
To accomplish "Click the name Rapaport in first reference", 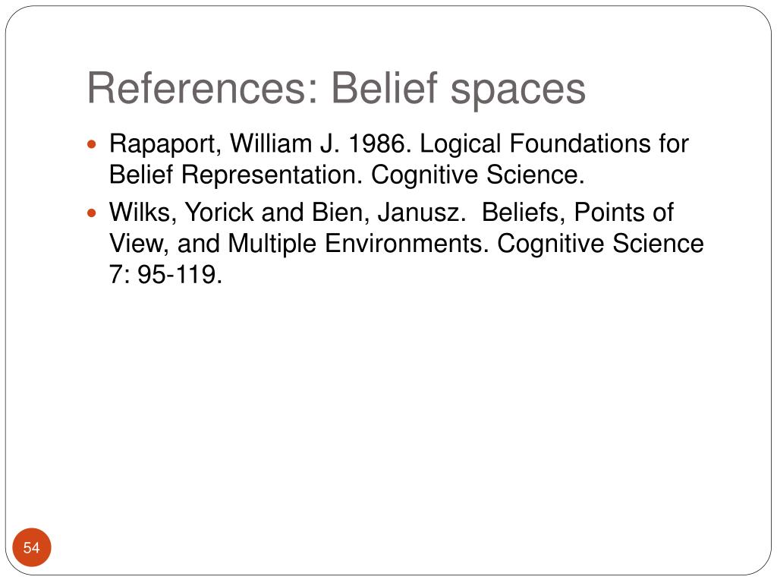I will [165, 145].
